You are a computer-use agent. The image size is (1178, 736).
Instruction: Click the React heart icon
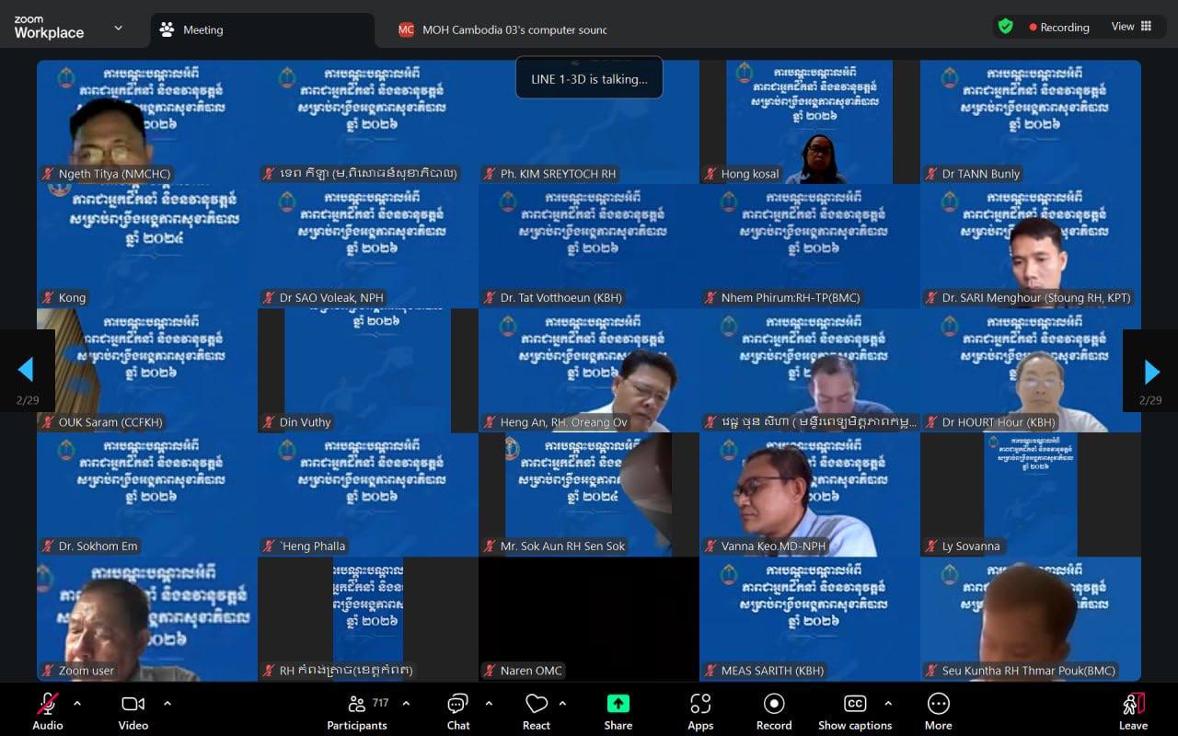pos(536,711)
